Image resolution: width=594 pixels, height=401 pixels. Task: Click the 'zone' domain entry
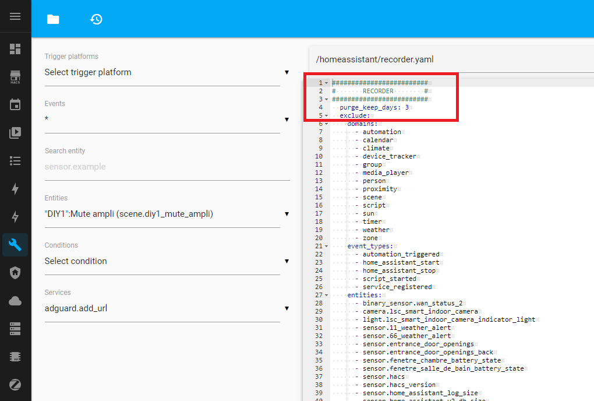(370, 238)
